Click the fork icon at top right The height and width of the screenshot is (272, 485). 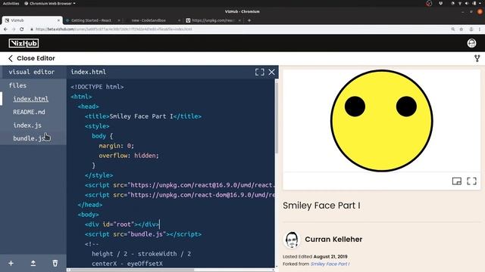point(477,58)
